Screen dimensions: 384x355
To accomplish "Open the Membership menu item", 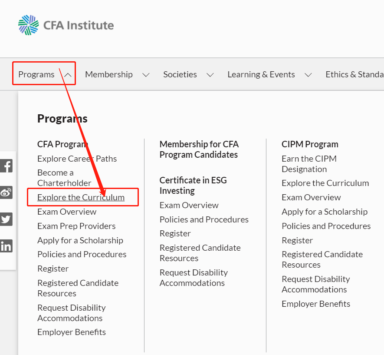I will click(109, 74).
